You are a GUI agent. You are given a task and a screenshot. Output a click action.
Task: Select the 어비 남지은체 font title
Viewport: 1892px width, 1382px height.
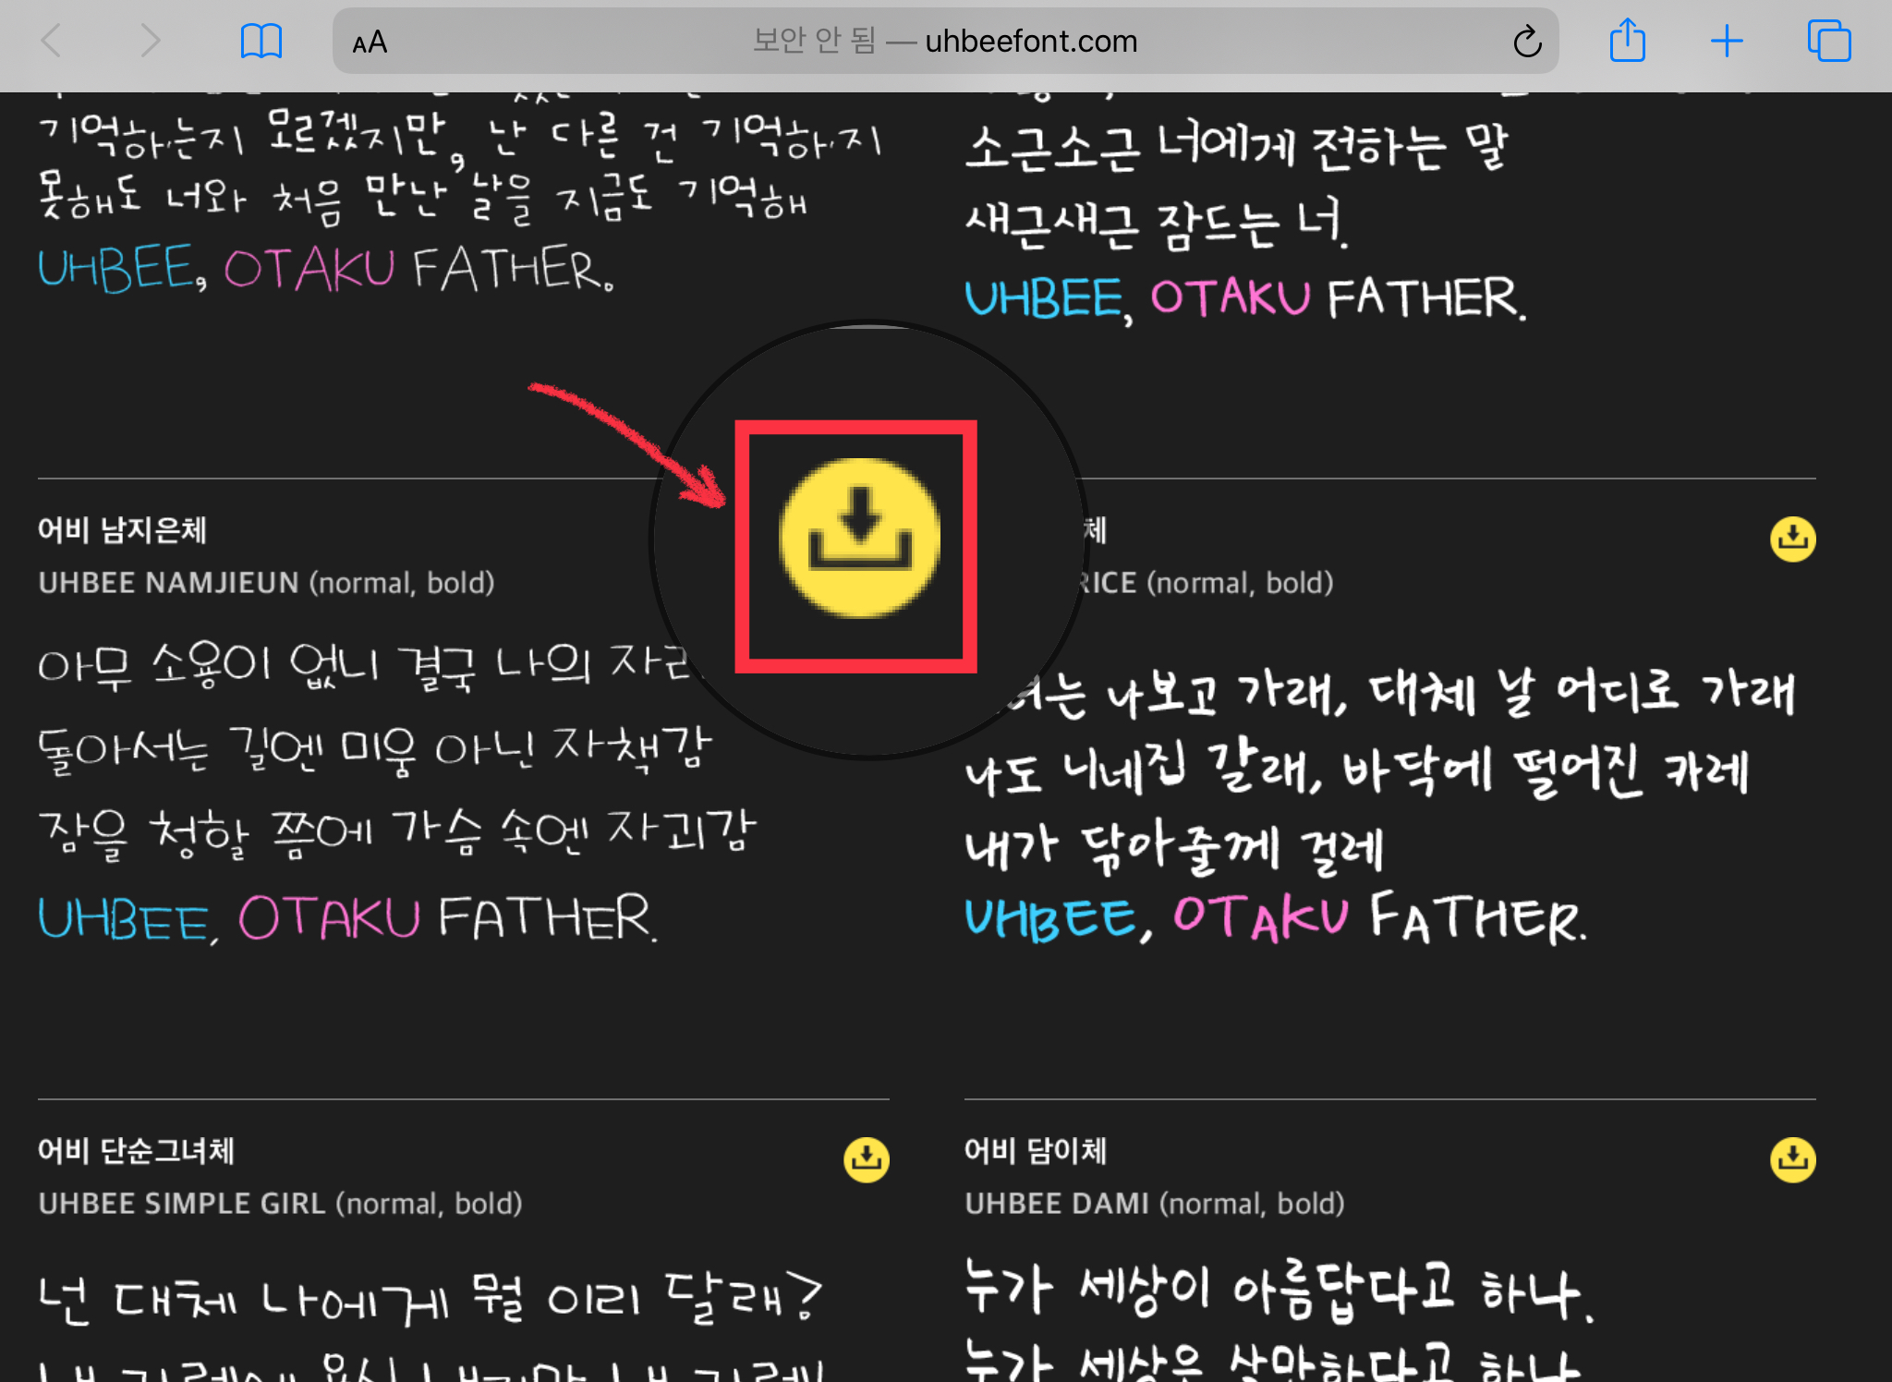pyautogui.click(x=122, y=530)
